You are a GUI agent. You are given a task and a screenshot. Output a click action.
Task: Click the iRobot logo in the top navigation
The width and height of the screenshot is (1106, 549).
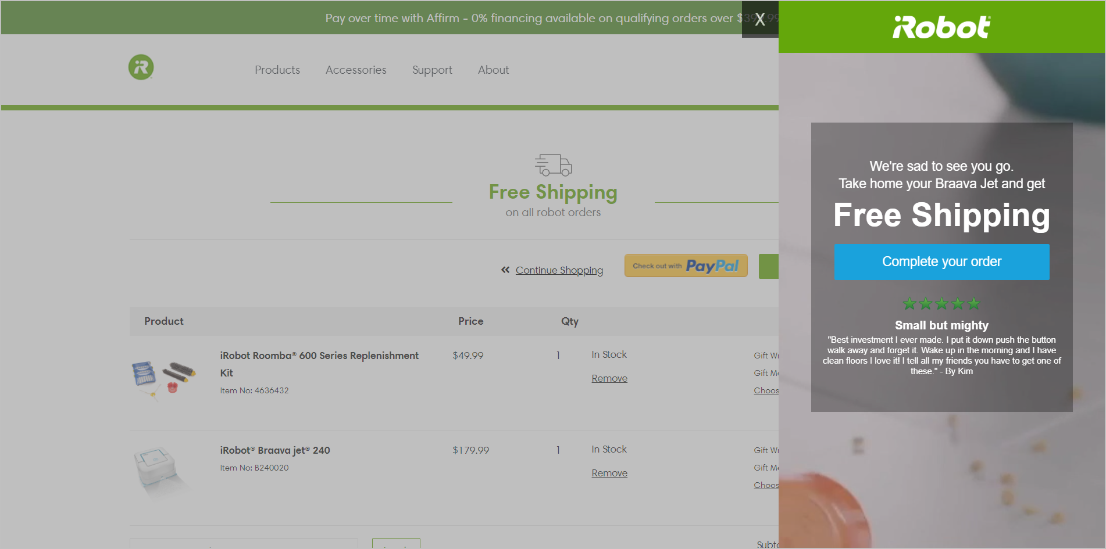[140, 67]
